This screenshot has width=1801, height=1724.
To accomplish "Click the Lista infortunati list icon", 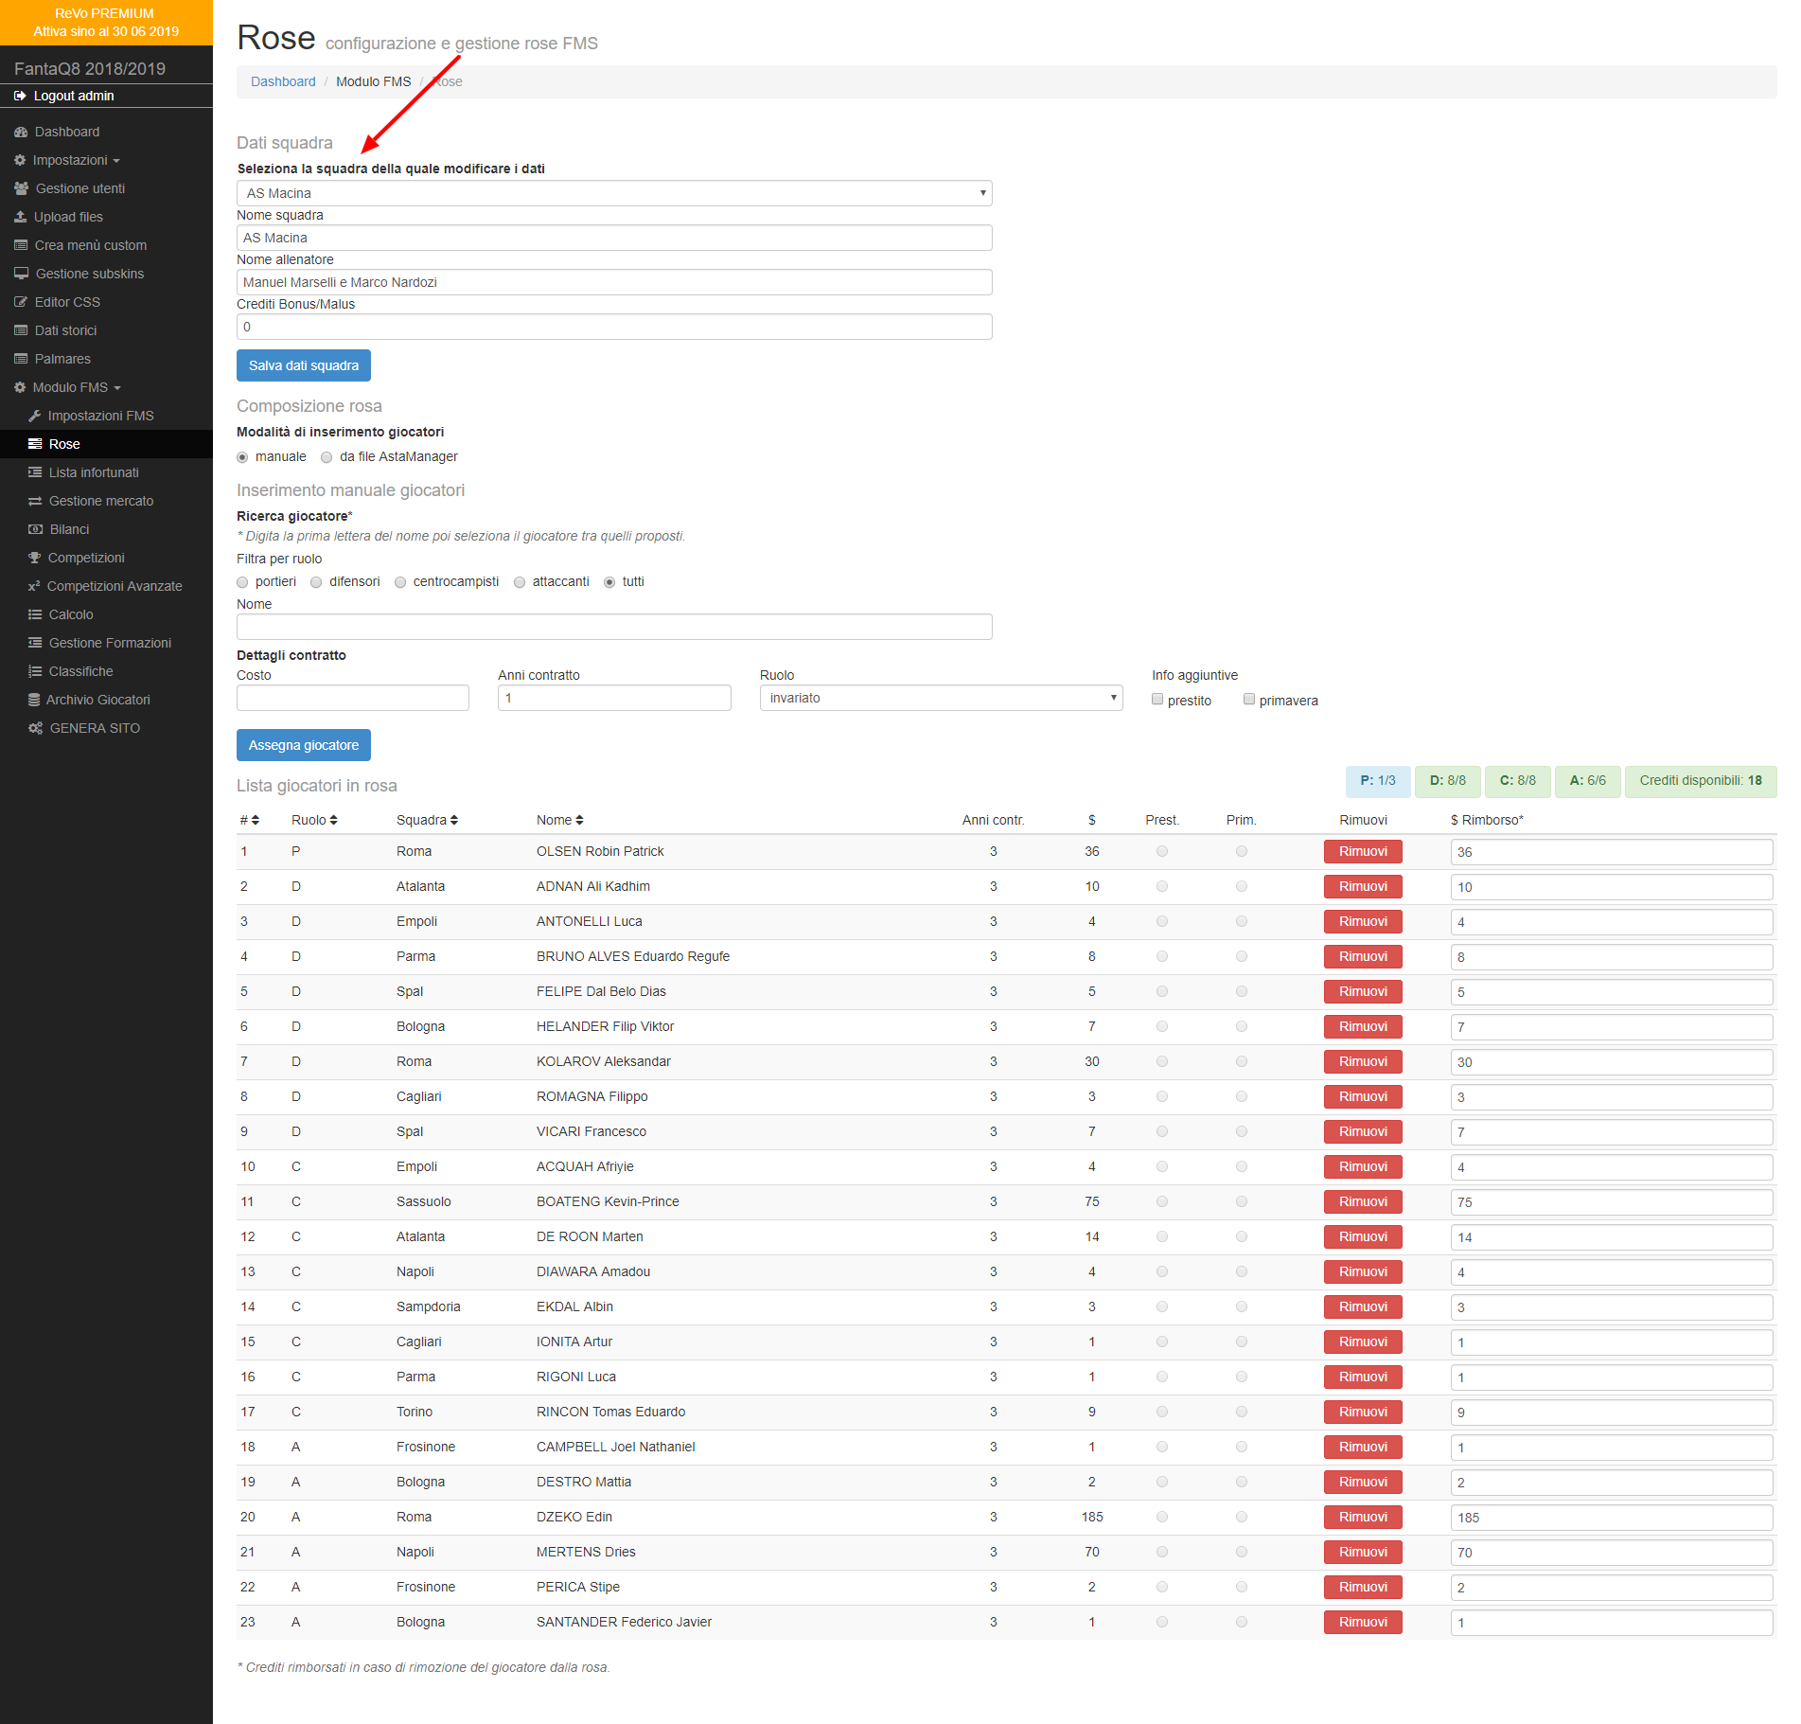I will pos(35,472).
